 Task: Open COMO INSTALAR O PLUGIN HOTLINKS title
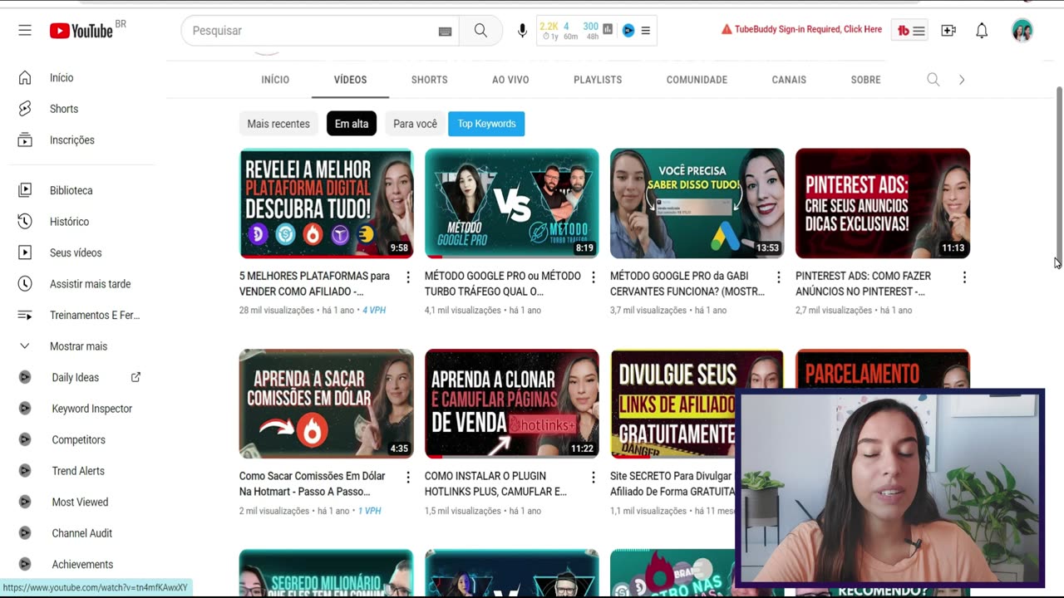[x=495, y=483]
